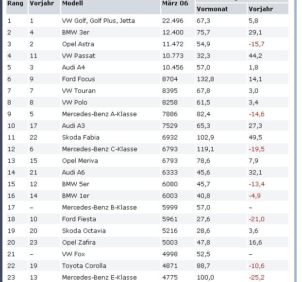Click "Mercedes-Benz E-Klasse" in the last row
Viewport: 302px width, 282px height.
click(x=99, y=278)
